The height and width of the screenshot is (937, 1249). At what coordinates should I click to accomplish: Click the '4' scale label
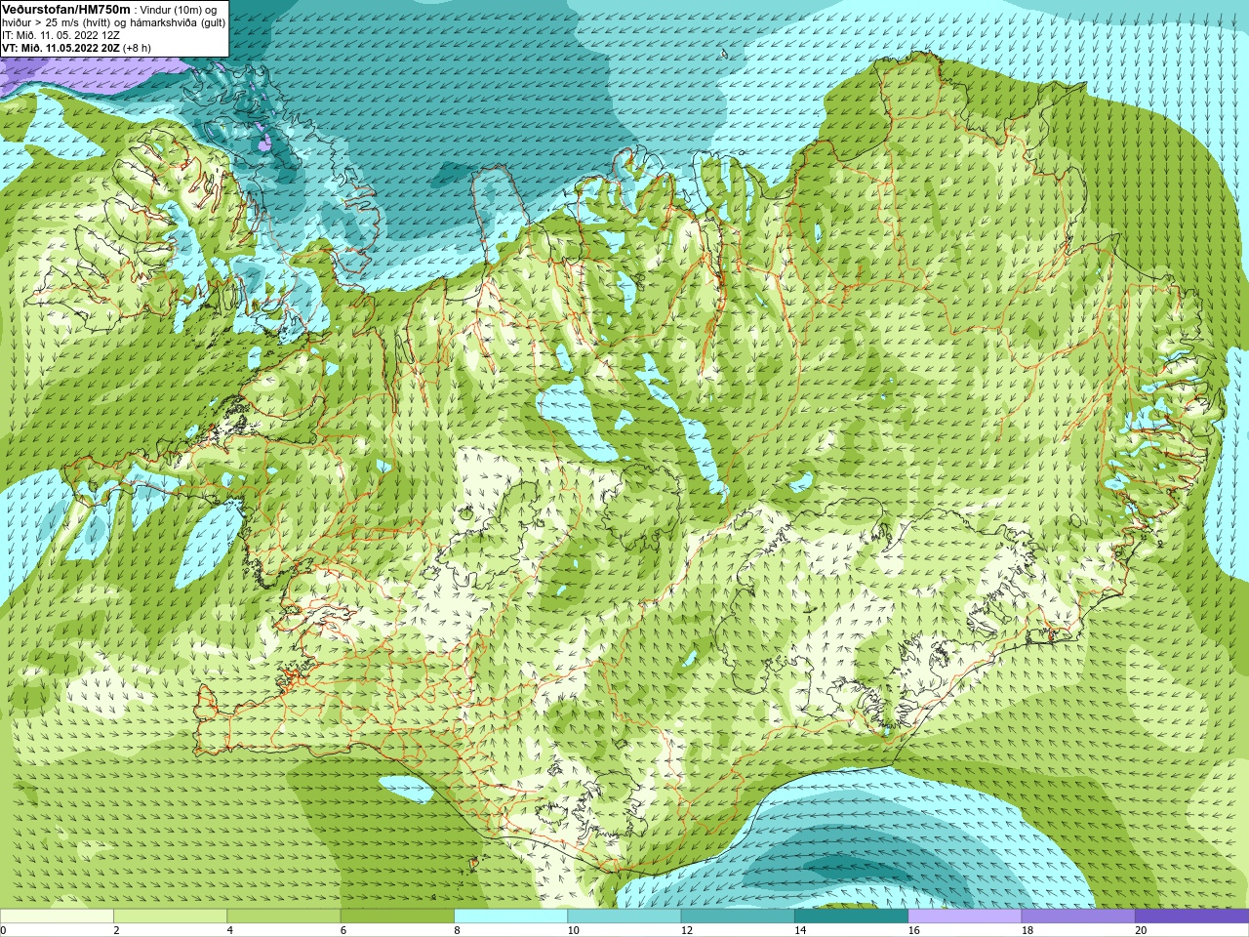(x=229, y=930)
